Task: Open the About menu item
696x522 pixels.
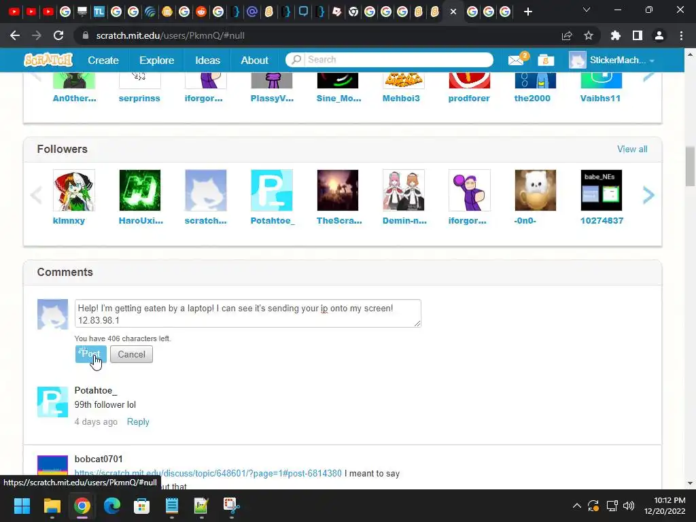Action: [254, 60]
